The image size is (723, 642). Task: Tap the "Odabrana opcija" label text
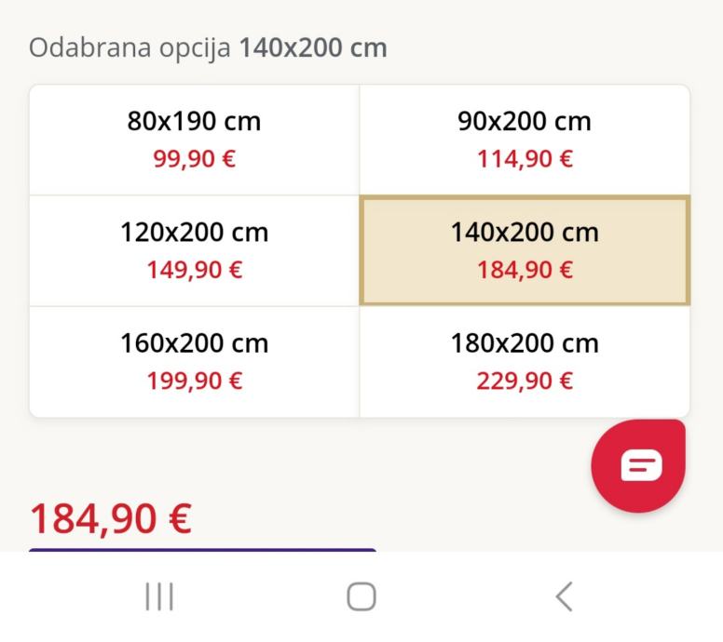pos(130,48)
